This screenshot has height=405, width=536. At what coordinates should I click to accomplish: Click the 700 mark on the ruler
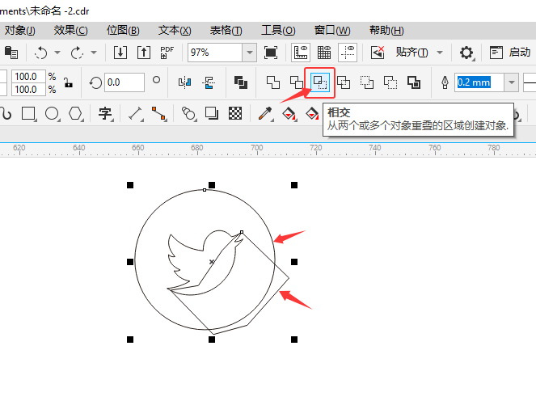click(257, 148)
